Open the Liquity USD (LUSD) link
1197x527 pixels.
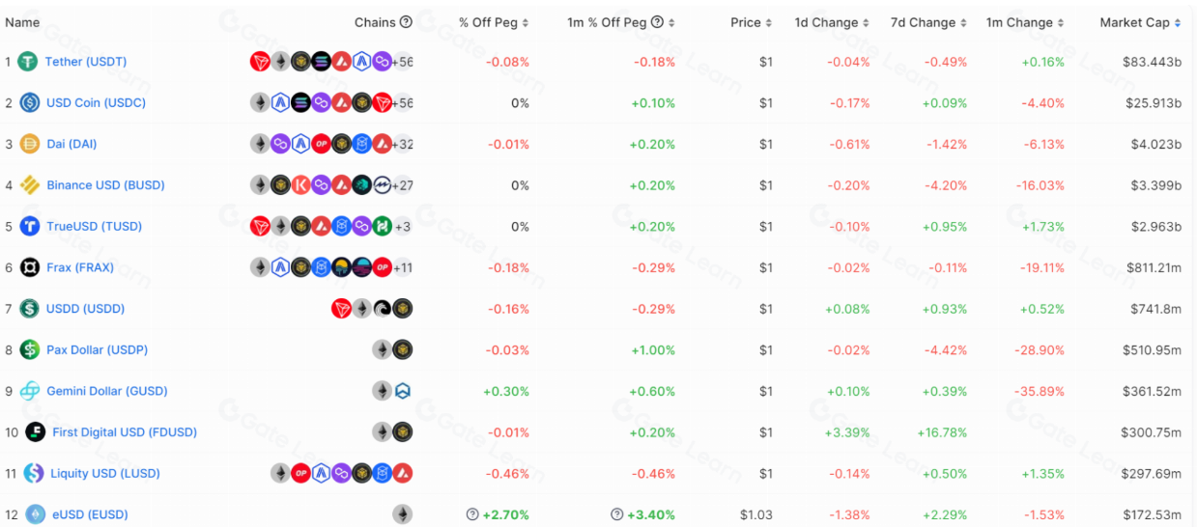click(105, 473)
